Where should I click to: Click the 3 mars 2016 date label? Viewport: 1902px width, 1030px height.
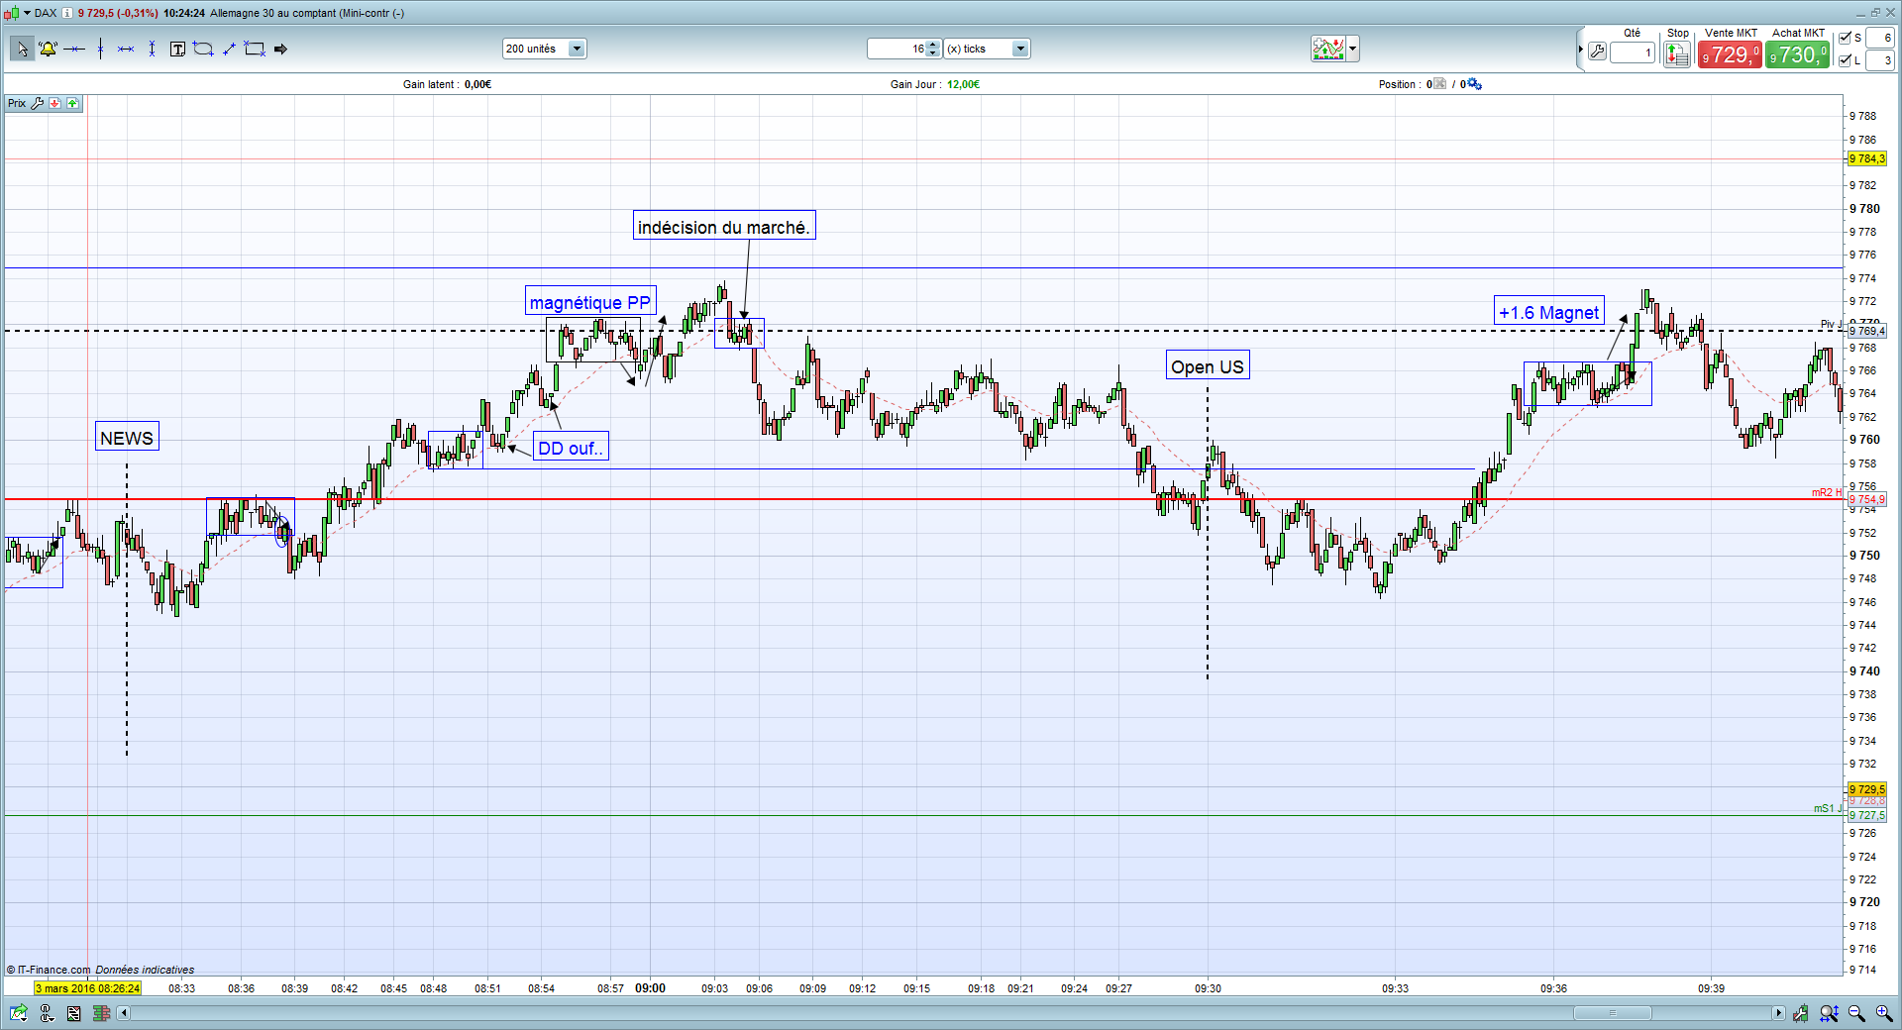click(x=88, y=988)
